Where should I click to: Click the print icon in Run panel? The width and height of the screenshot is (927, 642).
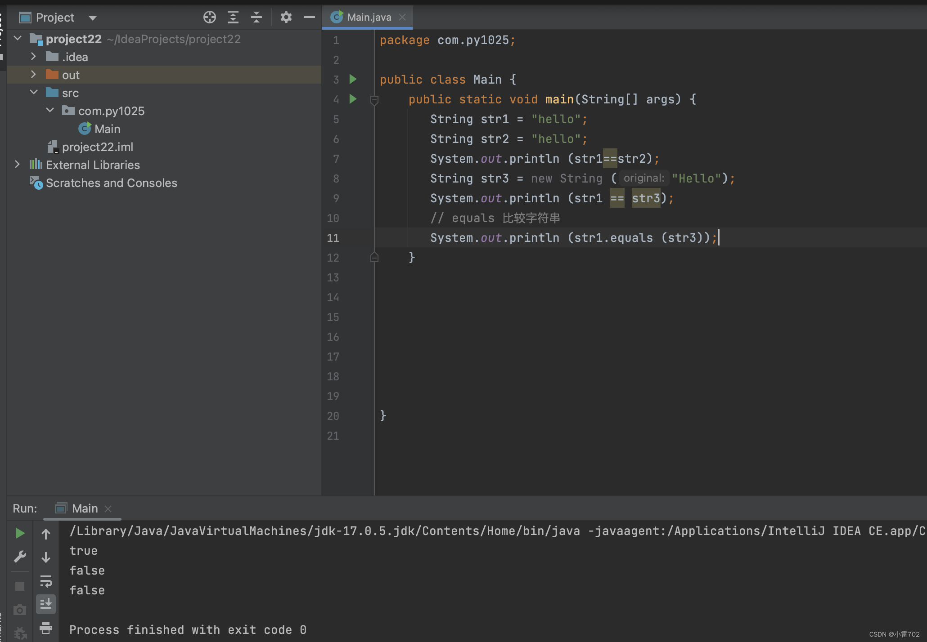point(46,627)
